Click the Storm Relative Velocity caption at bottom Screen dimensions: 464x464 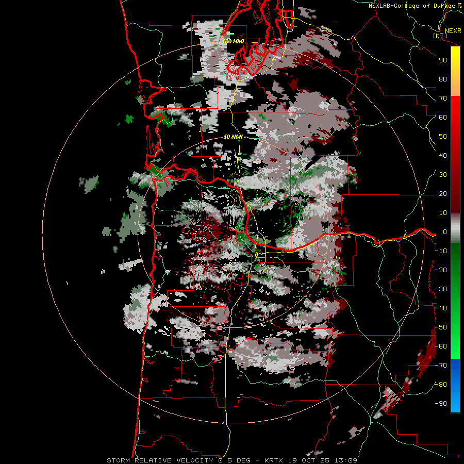click(231, 460)
